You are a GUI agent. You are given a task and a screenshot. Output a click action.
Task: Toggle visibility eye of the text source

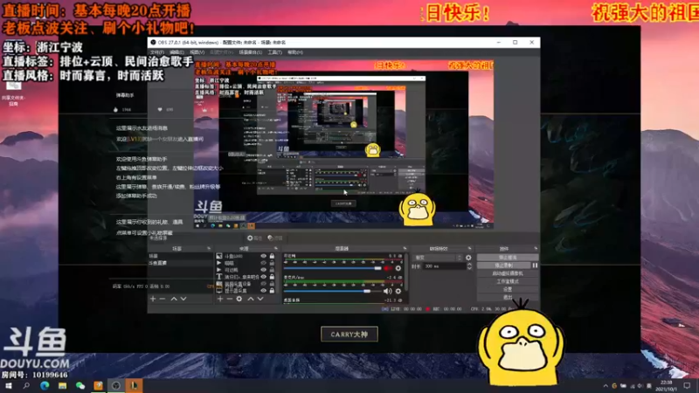coord(264,277)
